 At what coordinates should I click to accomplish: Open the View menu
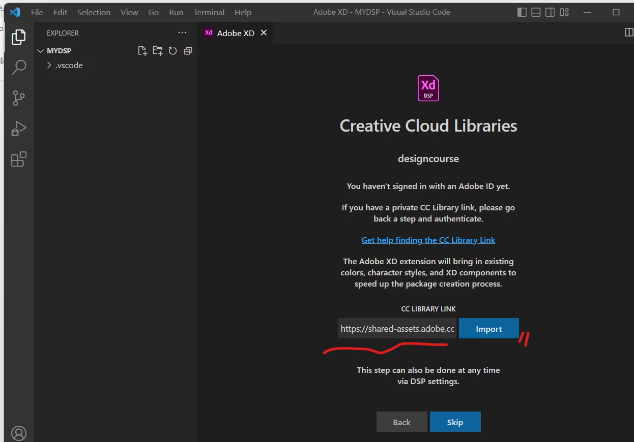pyautogui.click(x=129, y=12)
